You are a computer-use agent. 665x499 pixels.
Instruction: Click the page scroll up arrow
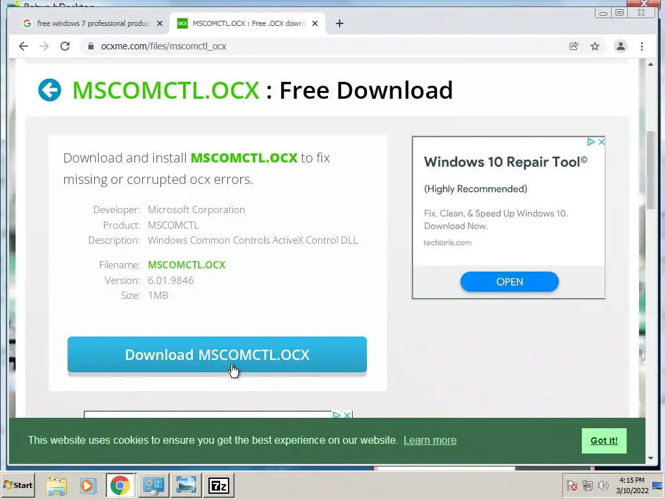[651, 64]
